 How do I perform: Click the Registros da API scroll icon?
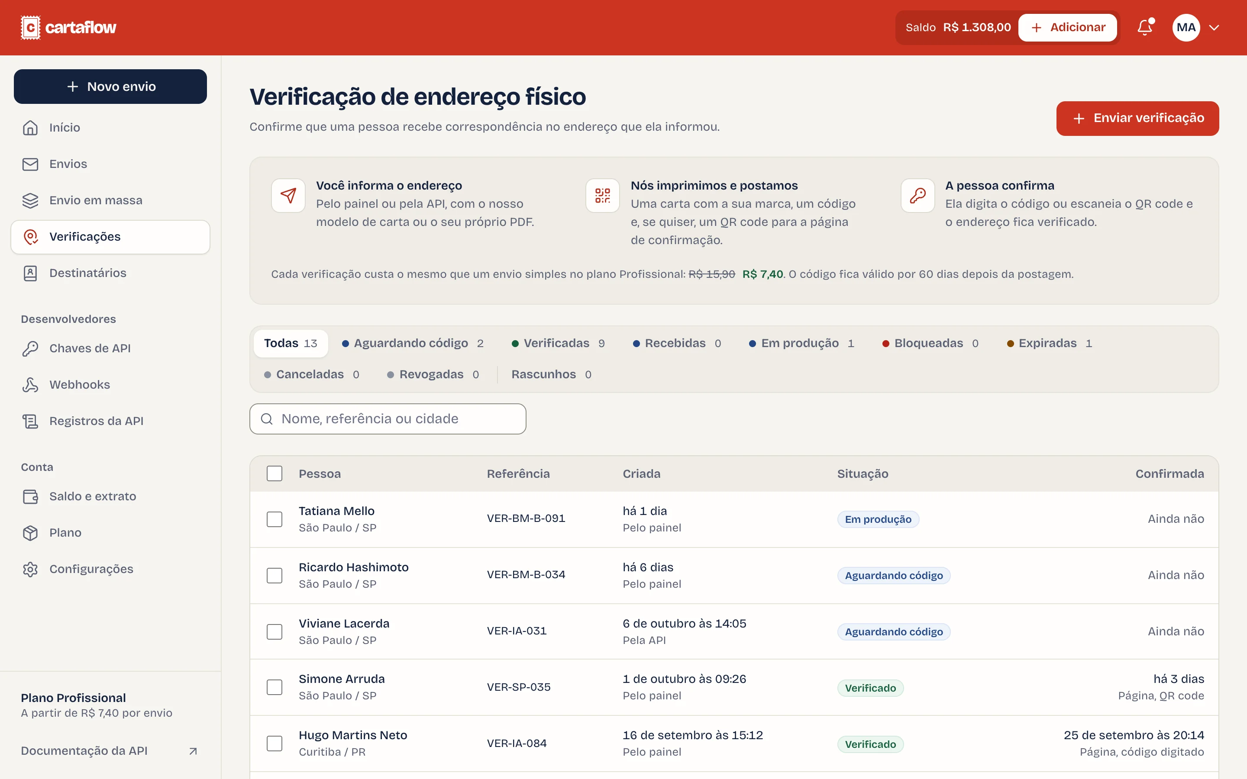[30, 422]
